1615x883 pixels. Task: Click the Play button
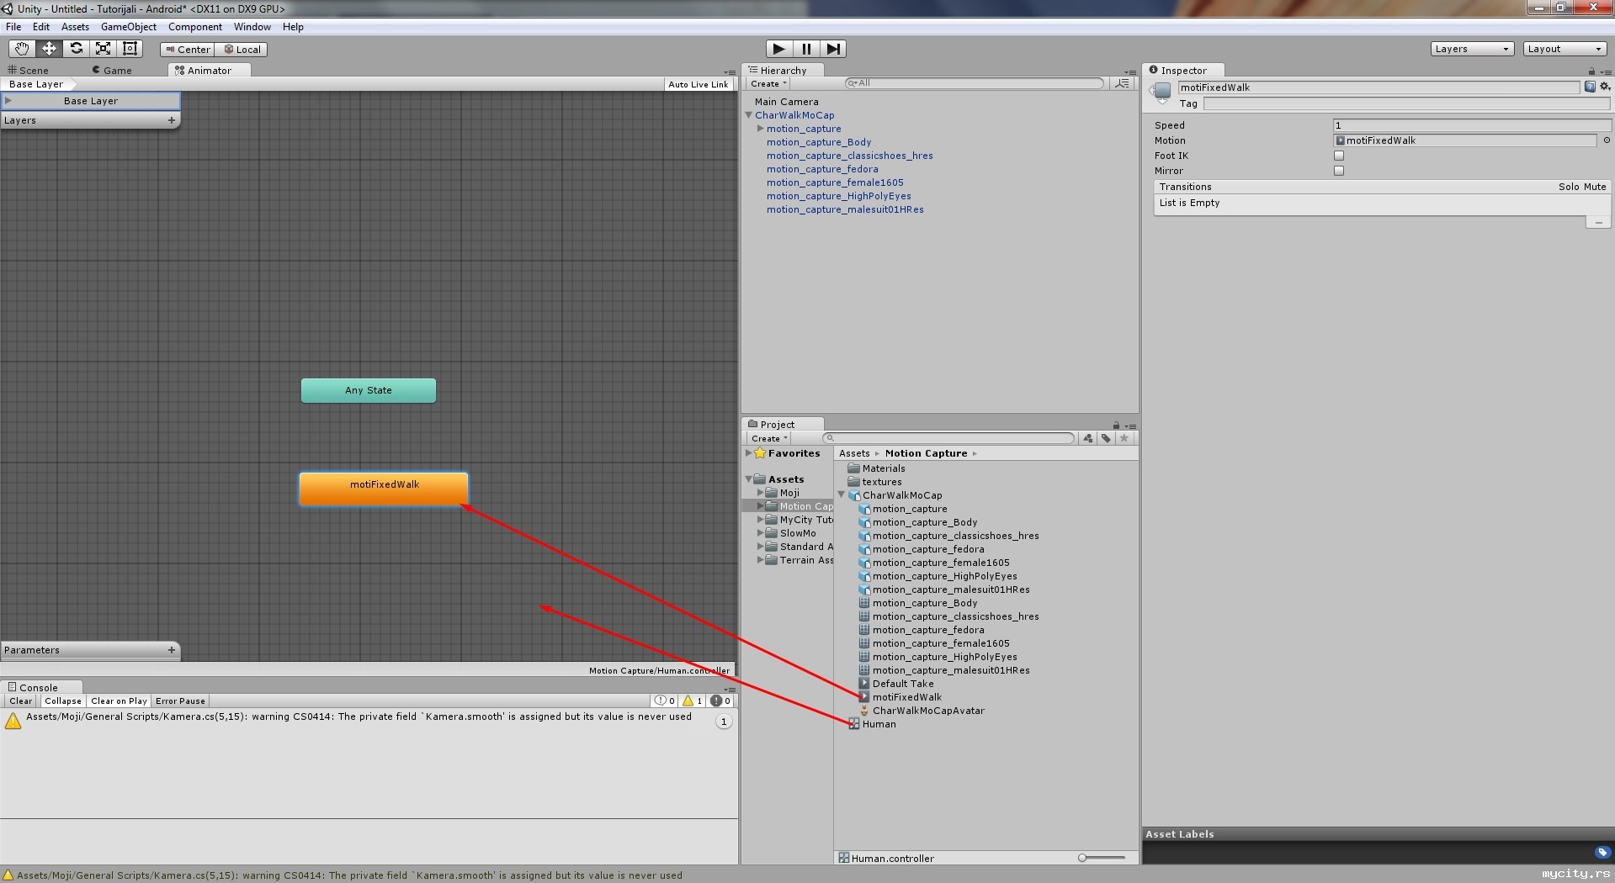tap(779, 49)
